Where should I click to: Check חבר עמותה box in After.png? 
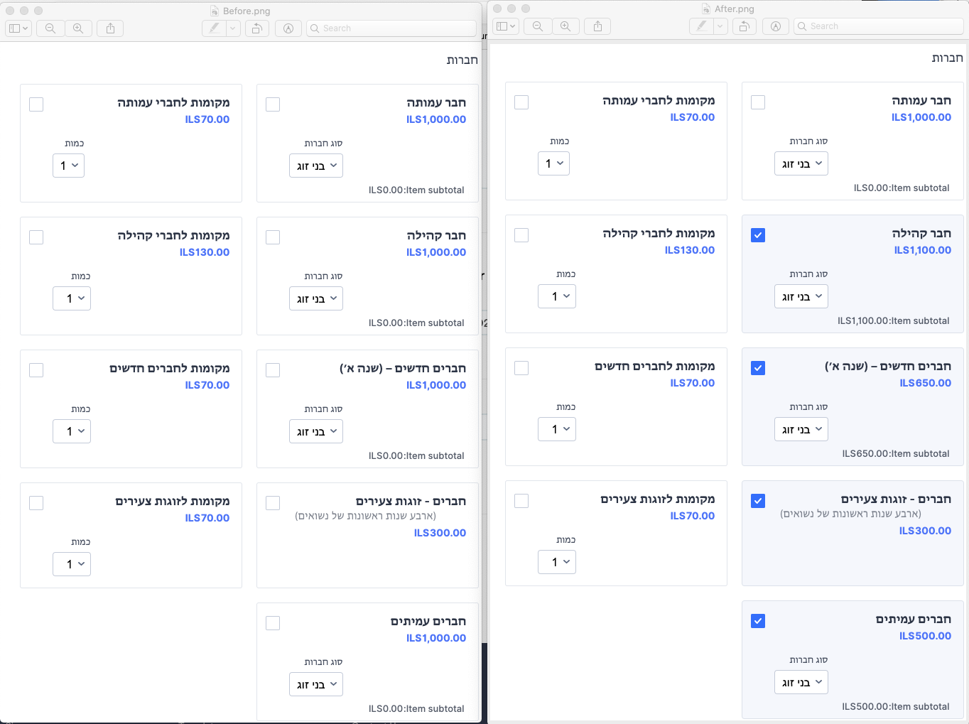(x=758, y=102)
